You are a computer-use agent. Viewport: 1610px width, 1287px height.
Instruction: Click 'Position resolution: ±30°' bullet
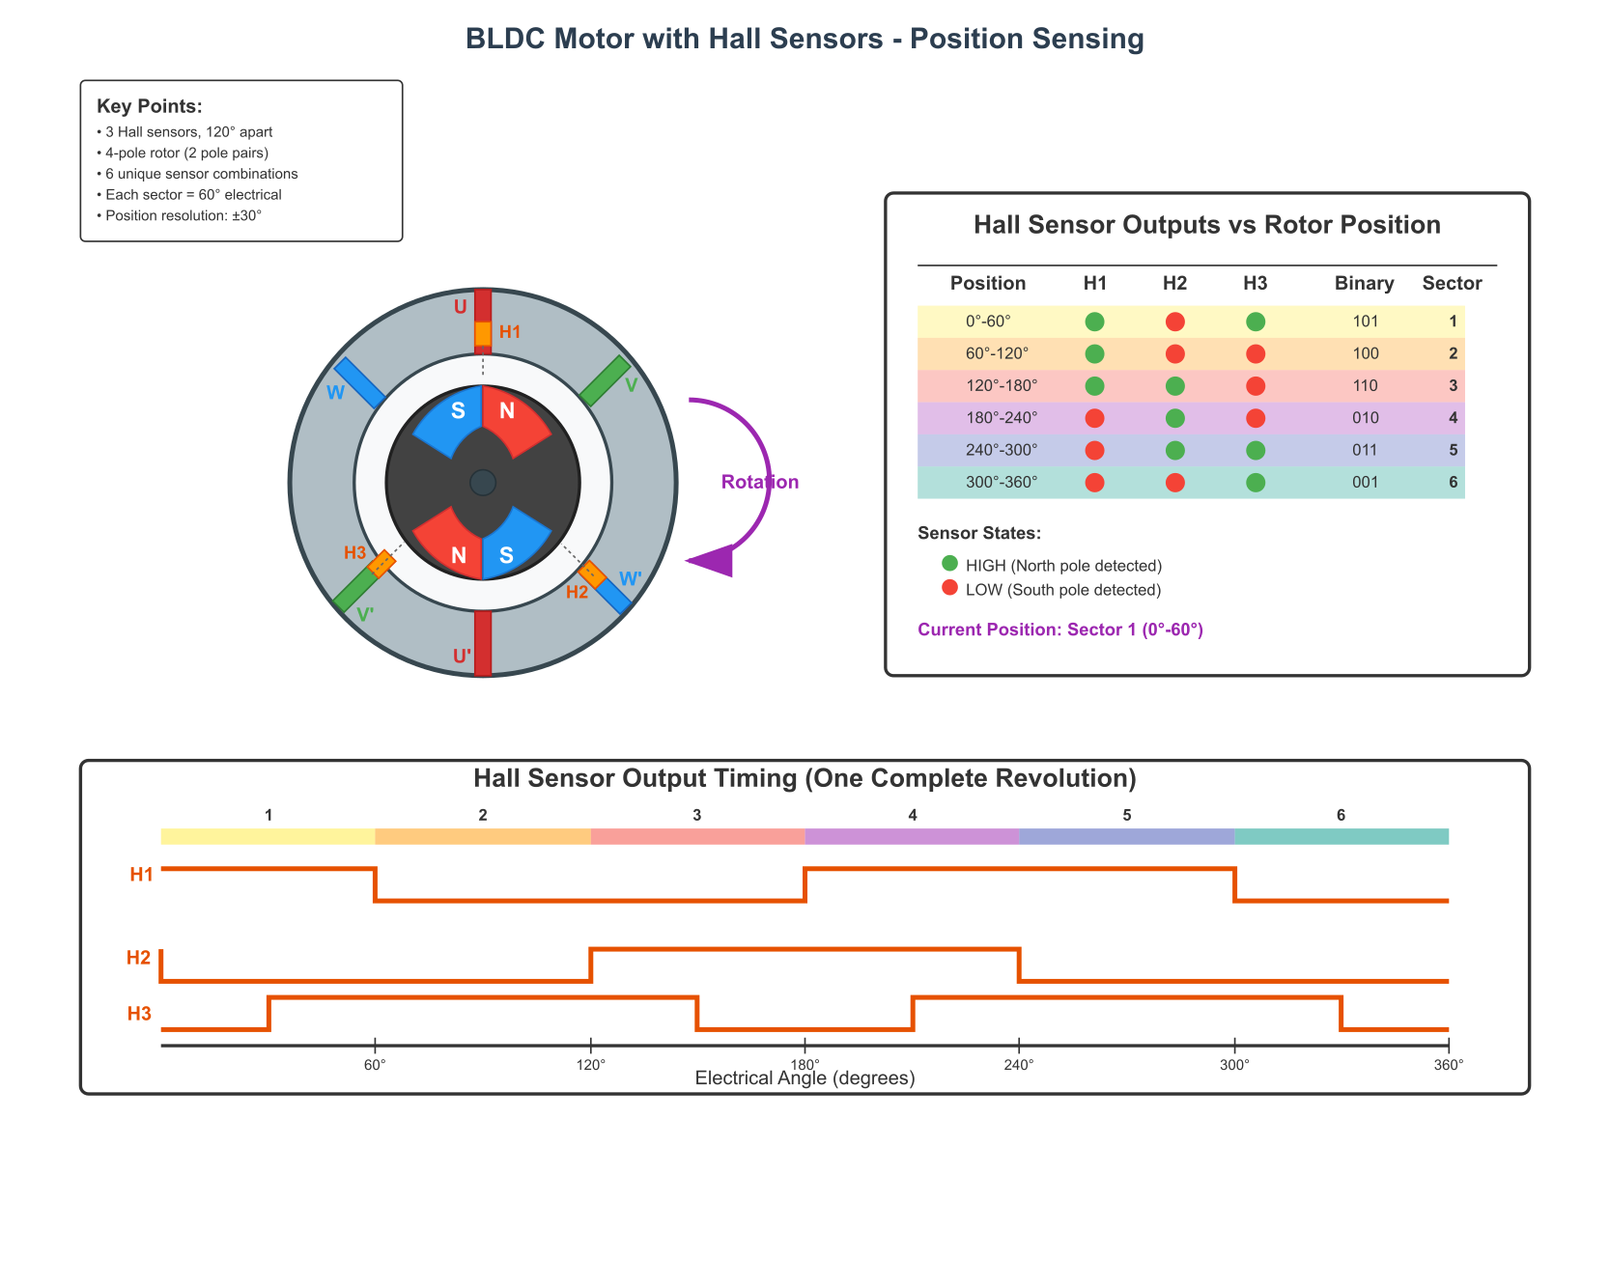coord(180,215)
